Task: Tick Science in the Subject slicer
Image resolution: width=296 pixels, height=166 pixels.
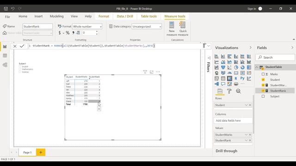Action: pyautogui.click(x=20, y=72)
